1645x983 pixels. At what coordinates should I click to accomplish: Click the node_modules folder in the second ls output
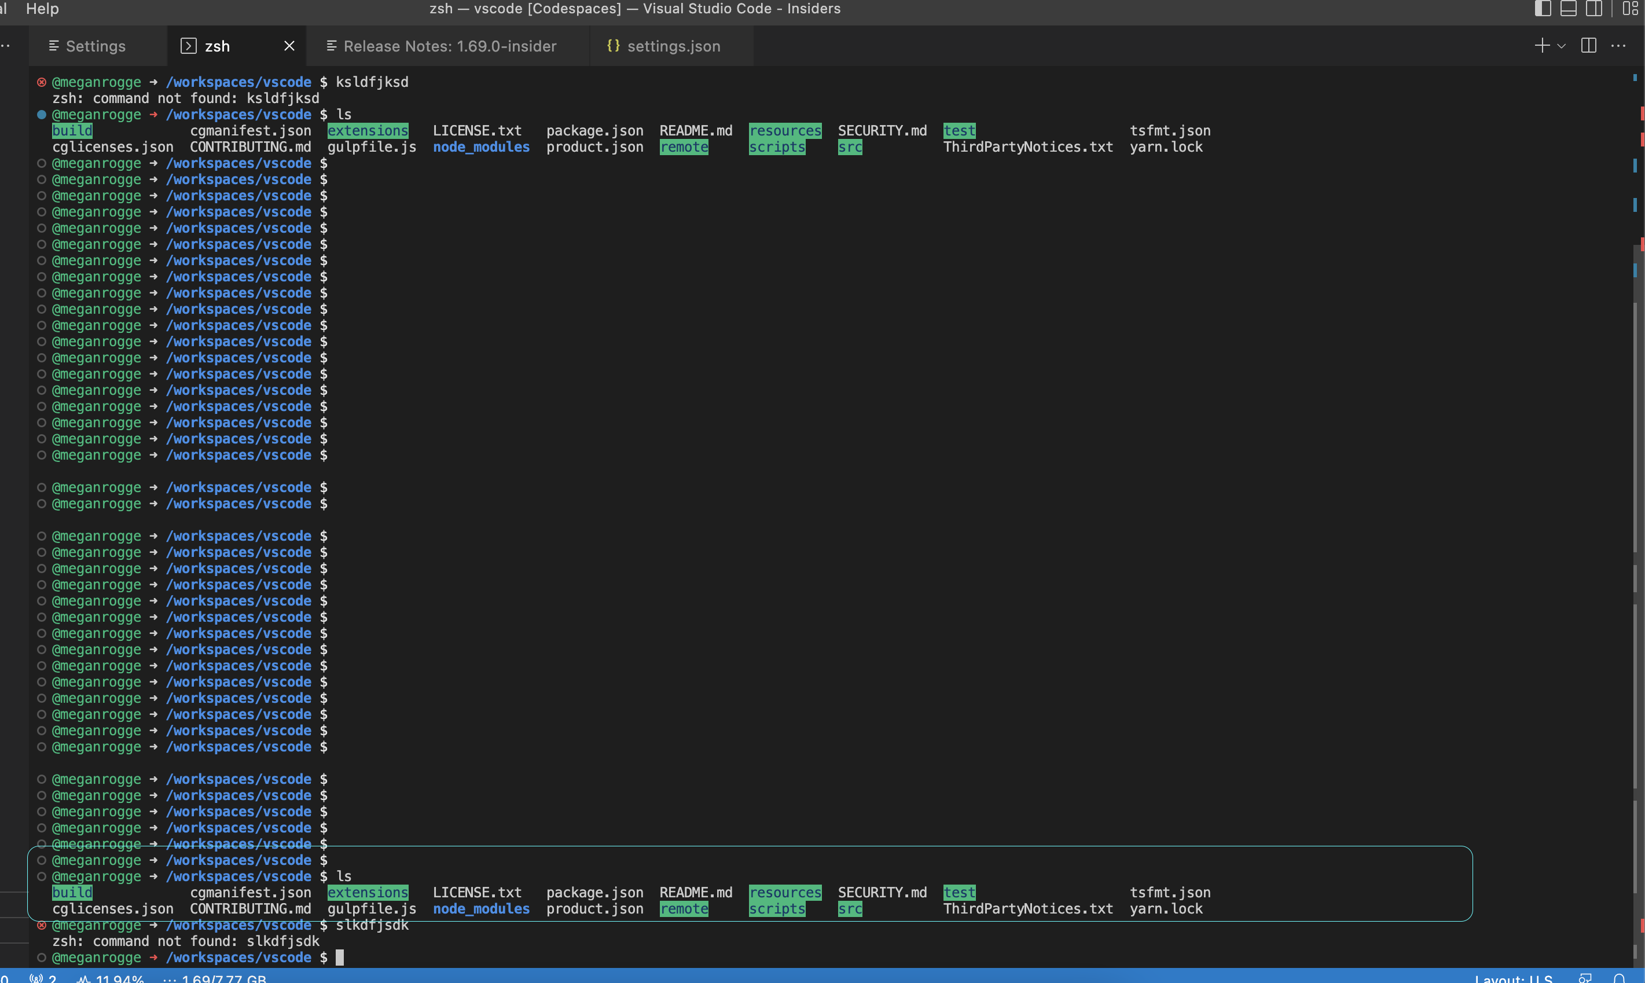[x=482, y=908]
